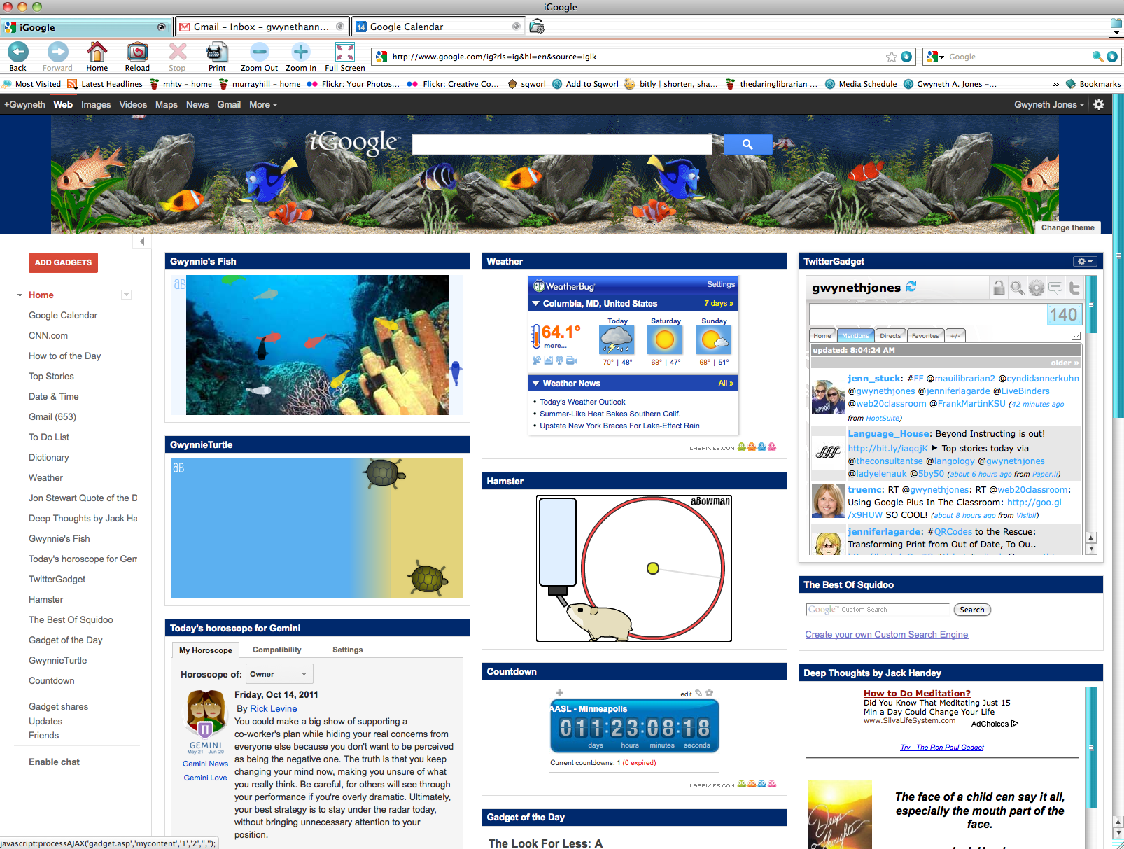Viewport: 1124px width, 849px height.
Task: Collapse the Columbia, MD weather section
Action: point(536,304)
